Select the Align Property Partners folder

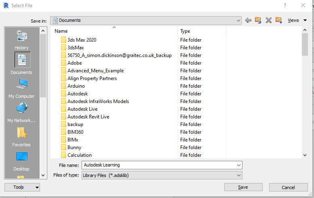click(92, 78)
